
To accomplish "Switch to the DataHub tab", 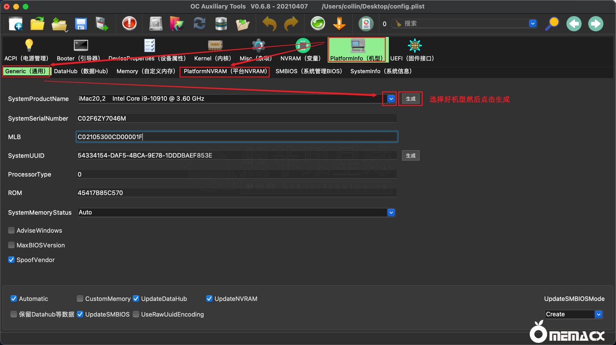I will [81, 71].
